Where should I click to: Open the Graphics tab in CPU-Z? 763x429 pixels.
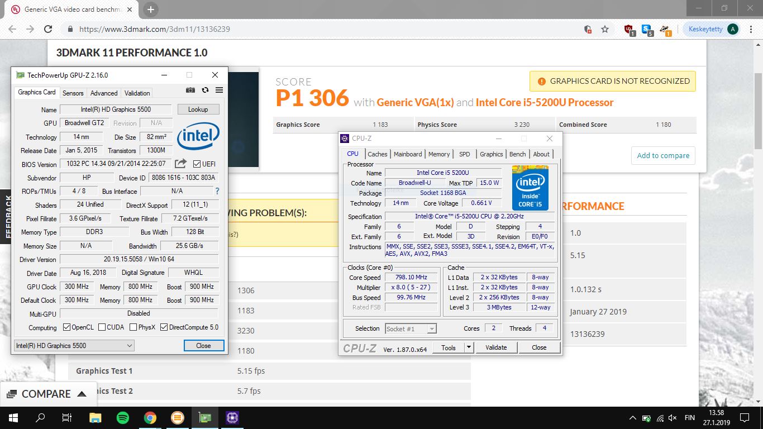point(492,154)
